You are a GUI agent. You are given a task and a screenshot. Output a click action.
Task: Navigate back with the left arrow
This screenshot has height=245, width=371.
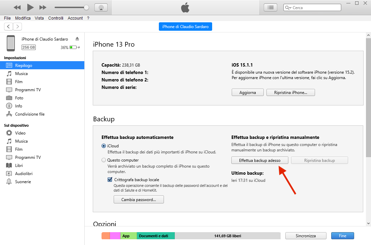(x=9, y=26)
